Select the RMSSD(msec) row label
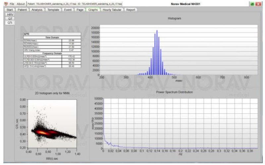Image resolution: width=265 pixels, height=165 pixels. click(x=43, y=47)
